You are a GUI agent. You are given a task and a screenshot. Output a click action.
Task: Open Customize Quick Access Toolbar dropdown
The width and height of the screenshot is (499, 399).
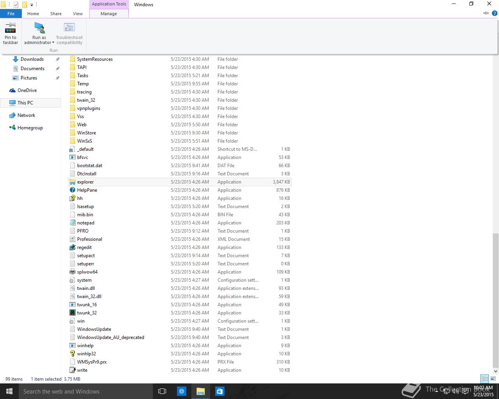32,5
